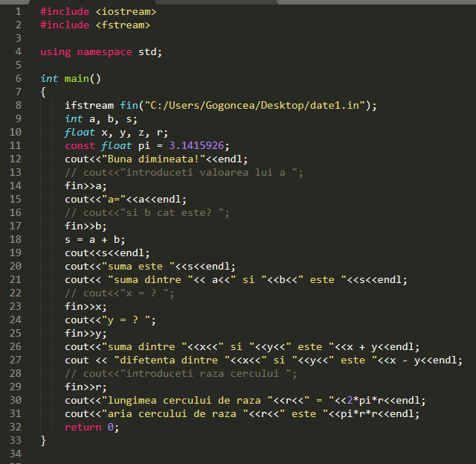Click the 'cout<<s<<endl;' line
Image resolution: width=476 pixels, height=464 pixels.
click(x=107, y=253)
